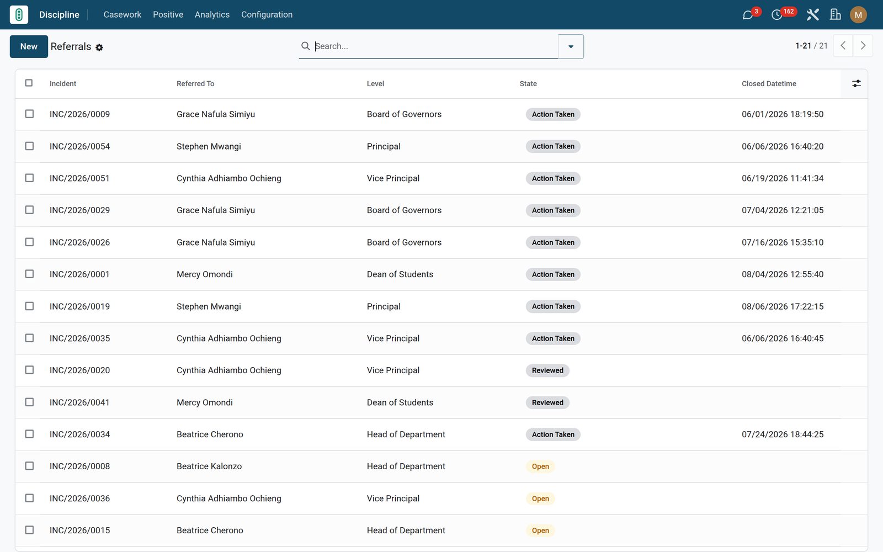This screenshot has height=552, width=883.
Task: Open the company building switcher icon
Action: (836, 15)
